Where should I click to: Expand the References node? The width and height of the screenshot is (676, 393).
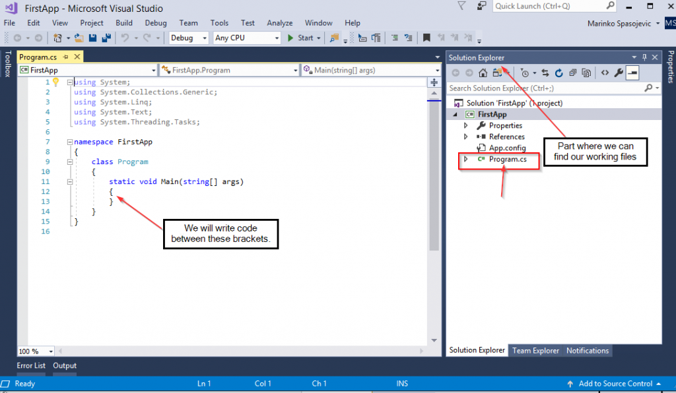(x=465, y=136)
